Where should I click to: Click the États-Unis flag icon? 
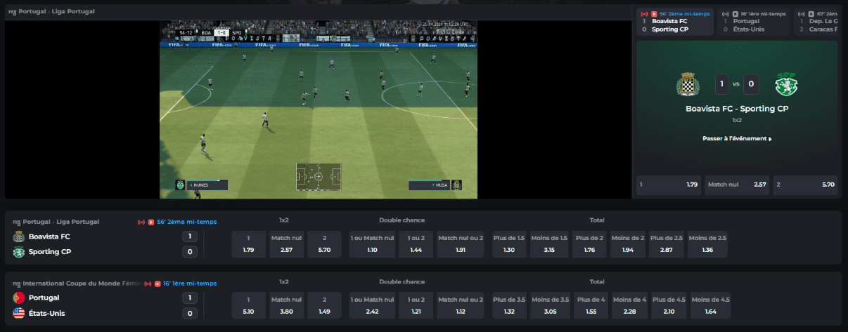(19, 313)
